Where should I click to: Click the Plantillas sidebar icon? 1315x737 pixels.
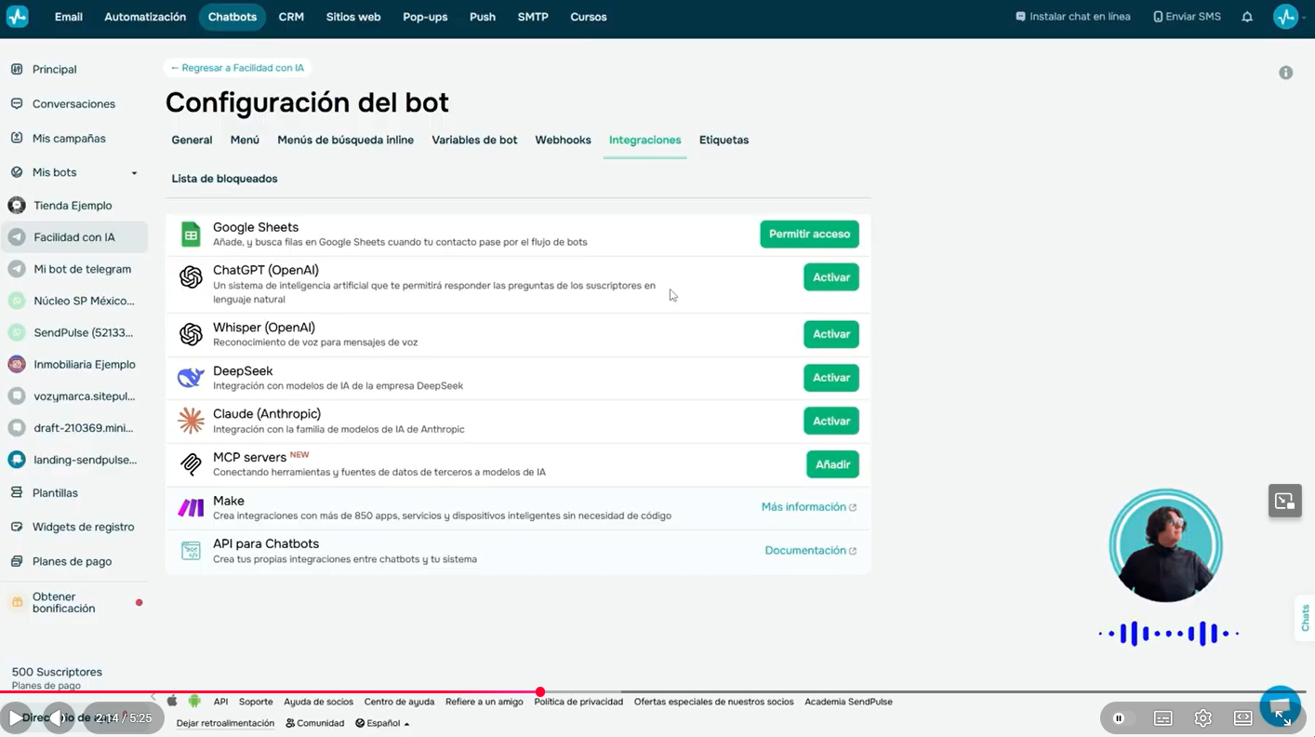17,492
